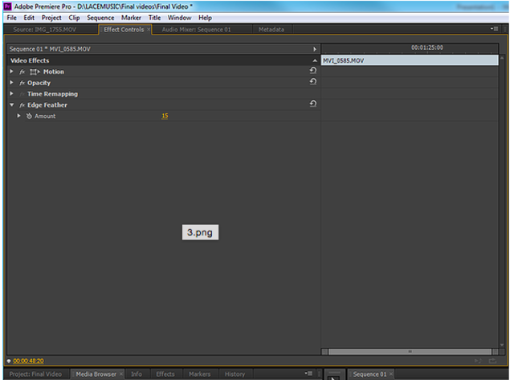The width and height of the screenshot is (514, 380).
Task: Toggle the fx switch for Edge Feather
Action: 22,105
